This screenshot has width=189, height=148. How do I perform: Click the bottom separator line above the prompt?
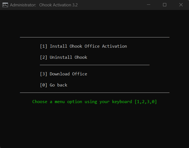pos(94,93)
